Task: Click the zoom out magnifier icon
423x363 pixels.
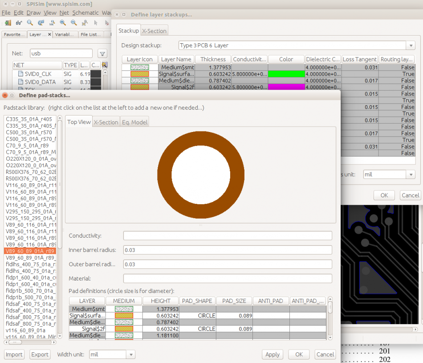Action: pyautogui.click(x=73, y=23)
